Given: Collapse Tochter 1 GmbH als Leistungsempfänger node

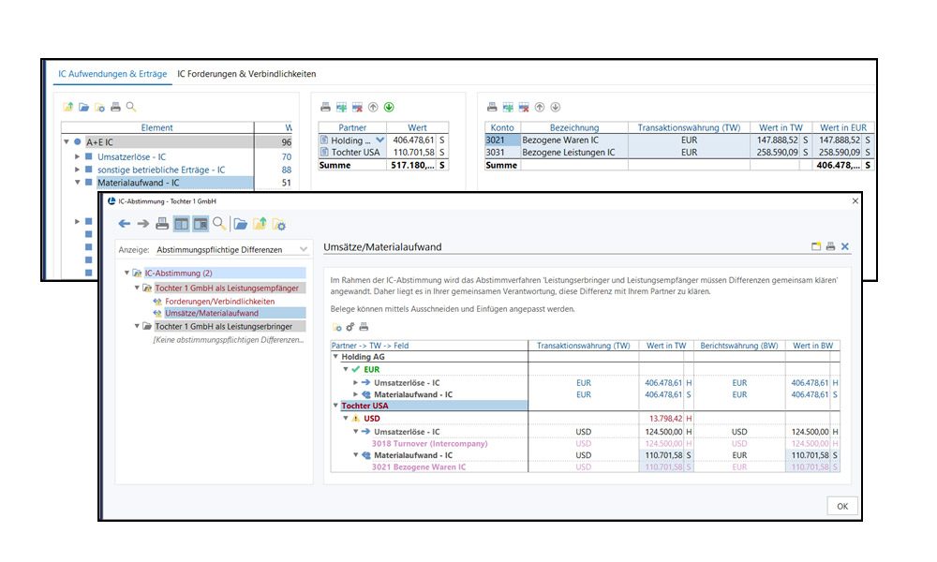Looking at the screenshot, I should tap(137, 288).
